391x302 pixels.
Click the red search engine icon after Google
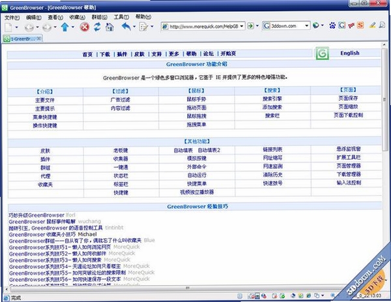(351, 25)
